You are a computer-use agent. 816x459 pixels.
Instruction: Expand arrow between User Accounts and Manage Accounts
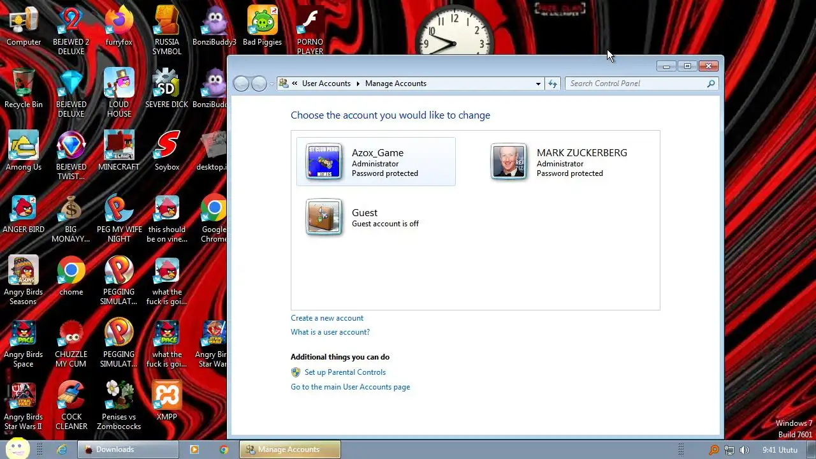tap(358, 84)
